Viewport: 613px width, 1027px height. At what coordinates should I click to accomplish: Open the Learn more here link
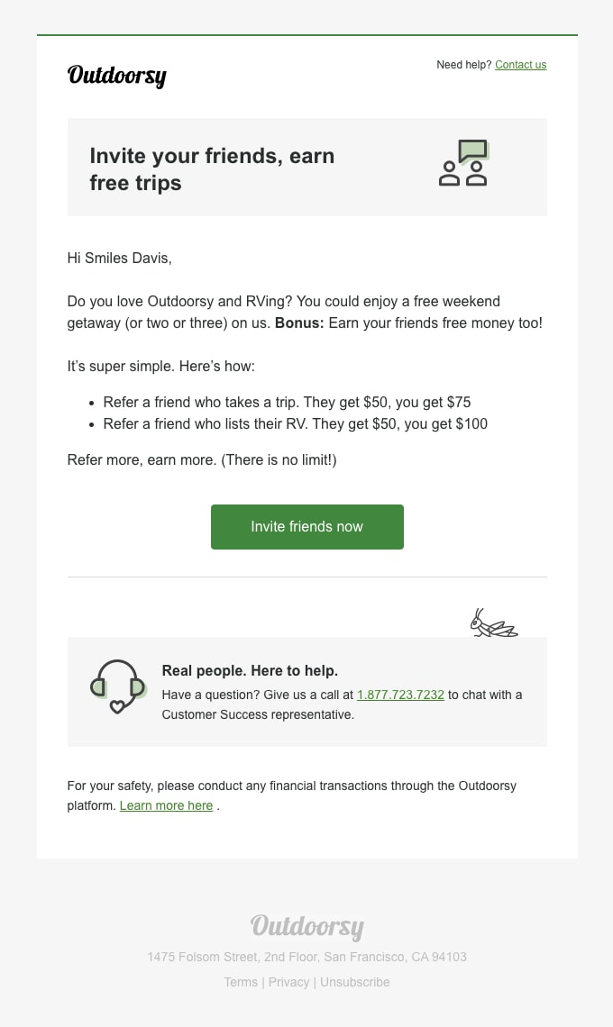click(166, 805)
